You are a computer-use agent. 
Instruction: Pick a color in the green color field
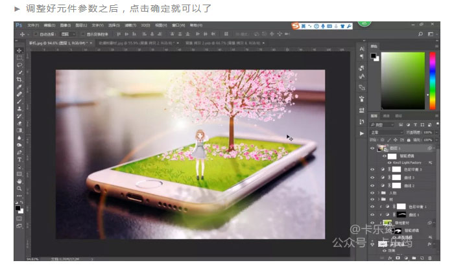point(403,81)
